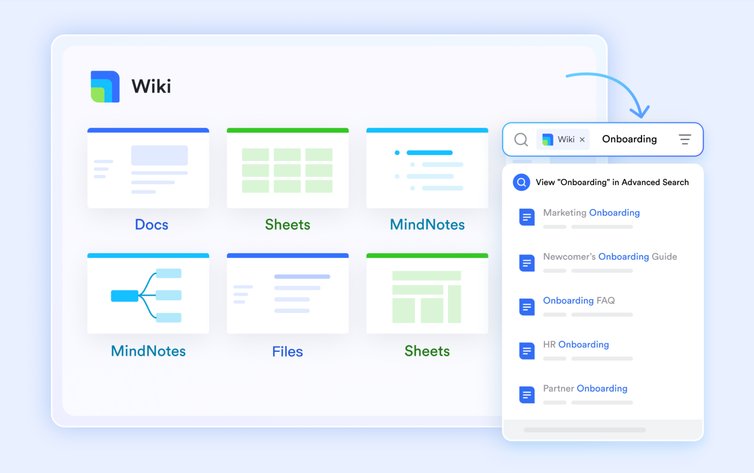754x473 pixels.
Task: Click the Onboarding FAQ document icon
Action: tap(527, 307)
